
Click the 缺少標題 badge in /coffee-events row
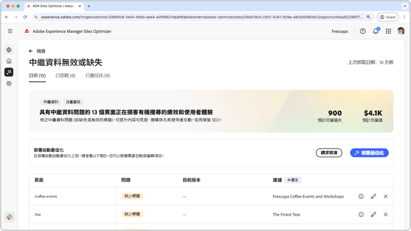[x=132, y=196]
